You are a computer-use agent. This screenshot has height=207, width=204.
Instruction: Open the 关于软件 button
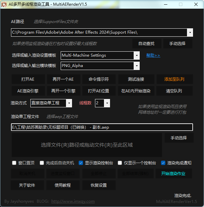coord(27,185)
